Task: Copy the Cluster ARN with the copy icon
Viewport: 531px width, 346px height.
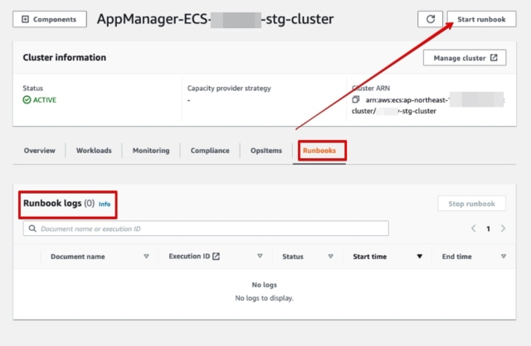Action: pyautogui.click(x=356, y=99)
